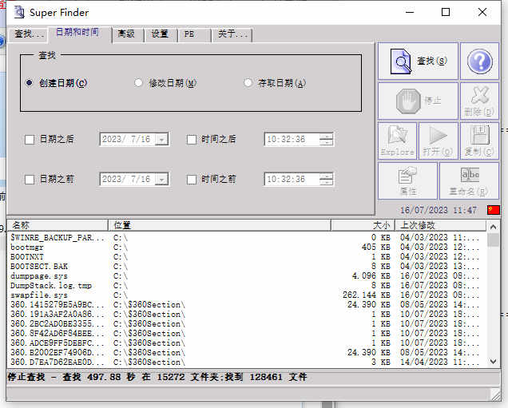Click the 405 KB size cell
The width and height of the screenshot is (508, 408).
coord(376,247)
